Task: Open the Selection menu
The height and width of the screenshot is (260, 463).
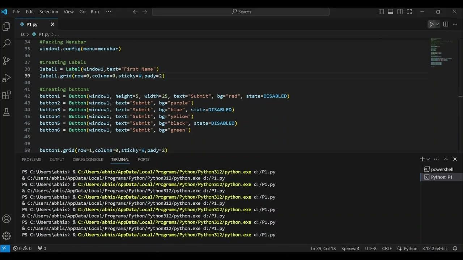Action: click(x=48, y=12)
